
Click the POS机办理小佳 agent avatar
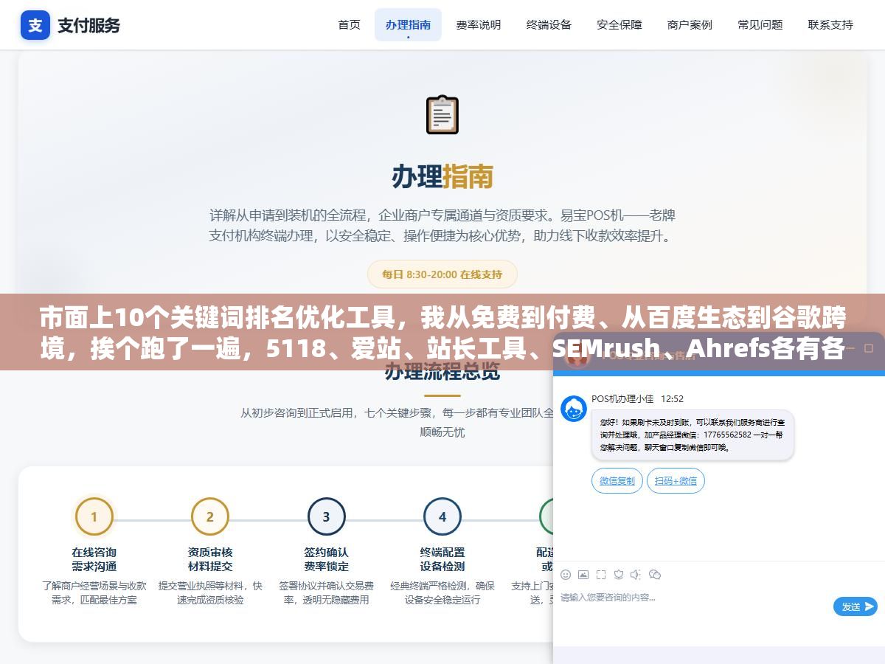click(x=574, y=409)
